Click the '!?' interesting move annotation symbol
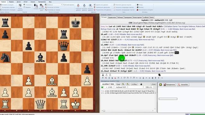Viewport: 205px width, 115px height. pyautogui.click(x=125, y=78)
